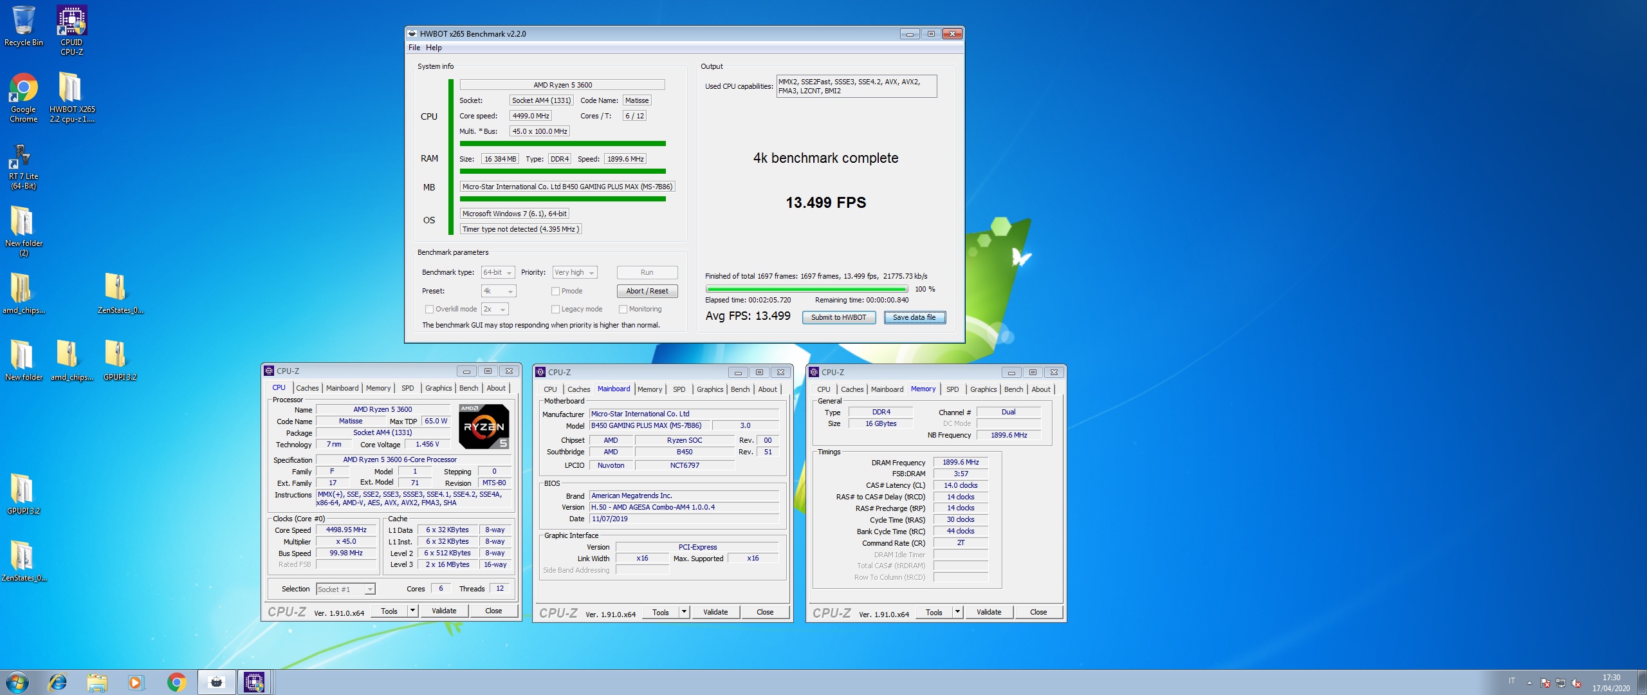Open the Priority Very high dropdown
1647x695 pixels.
tap(575, 273)
